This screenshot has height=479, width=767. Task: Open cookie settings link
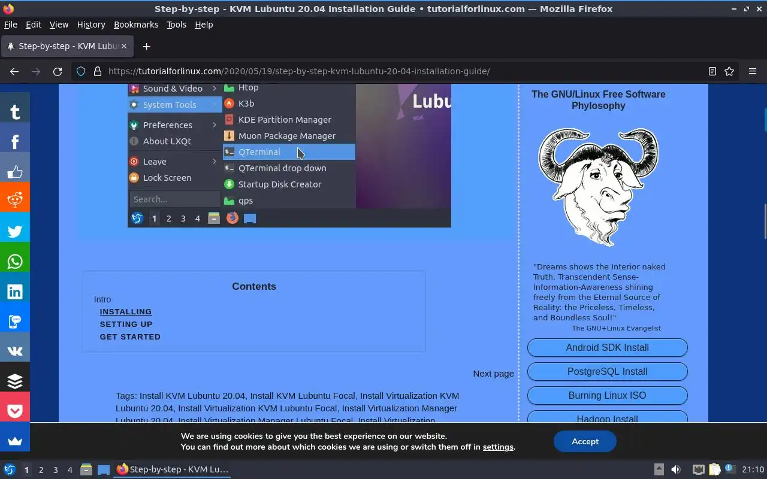click(x=498, y=447)
